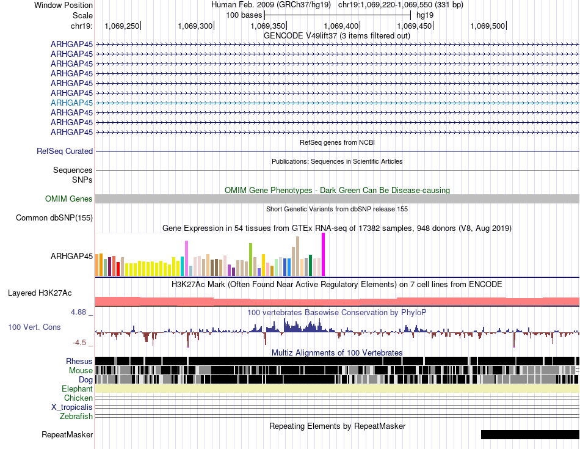580x449 pixels.
Task: Open the GTEx Gene Expression track title
Action: point(337,228)
